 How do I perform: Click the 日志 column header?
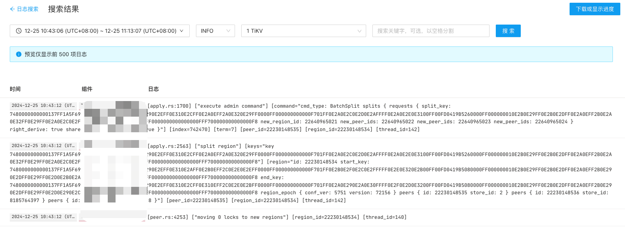pyautogui.click(x=153, y=89)
